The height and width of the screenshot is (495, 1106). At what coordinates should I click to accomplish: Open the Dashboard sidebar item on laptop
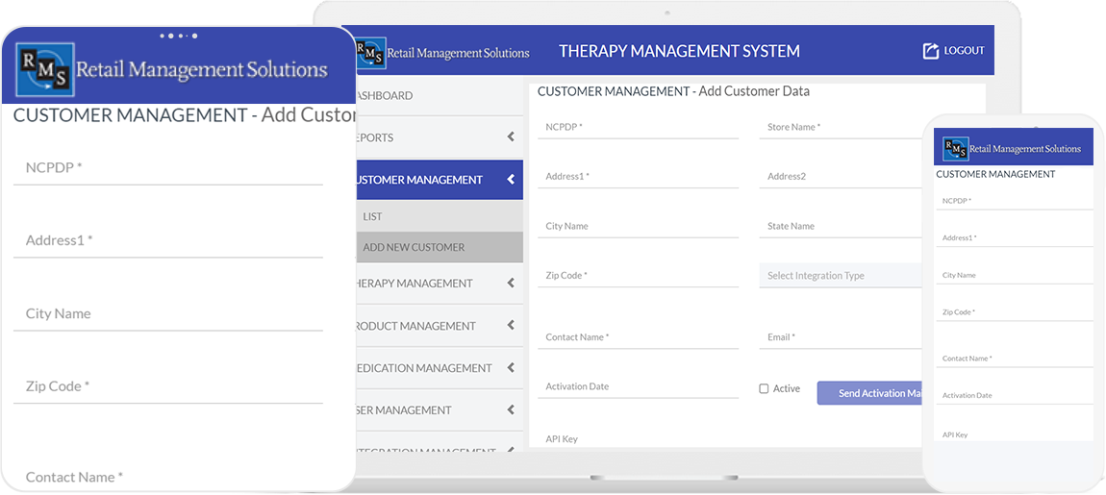[439, 96]
